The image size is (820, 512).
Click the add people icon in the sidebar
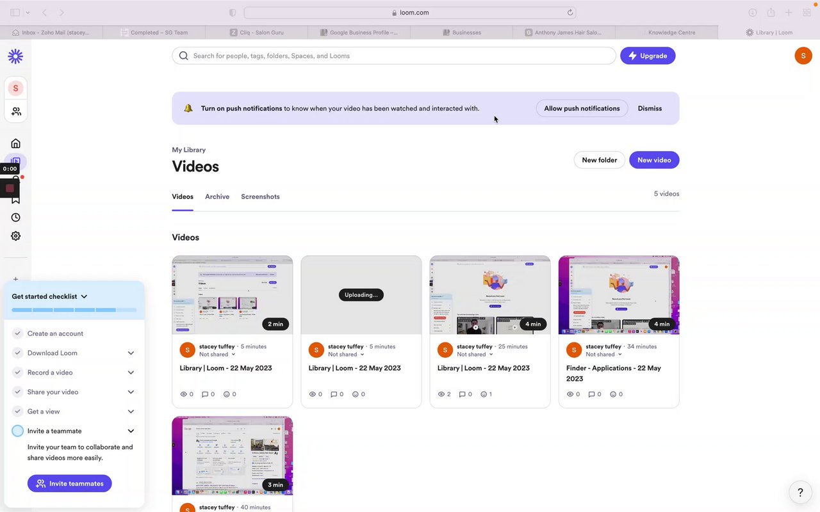coord(16,111)
